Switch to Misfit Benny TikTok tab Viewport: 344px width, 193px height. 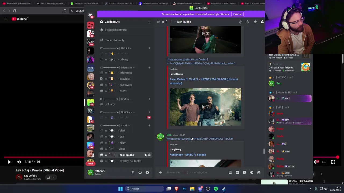(51, 3)
